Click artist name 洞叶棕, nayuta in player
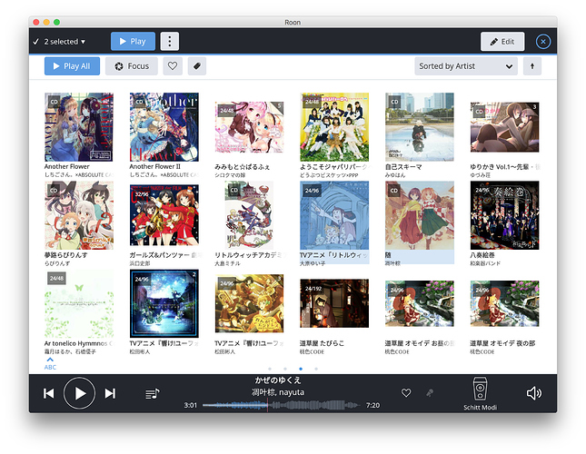The height and width of the screenshot is (454, 586). [x=278, y=392]
